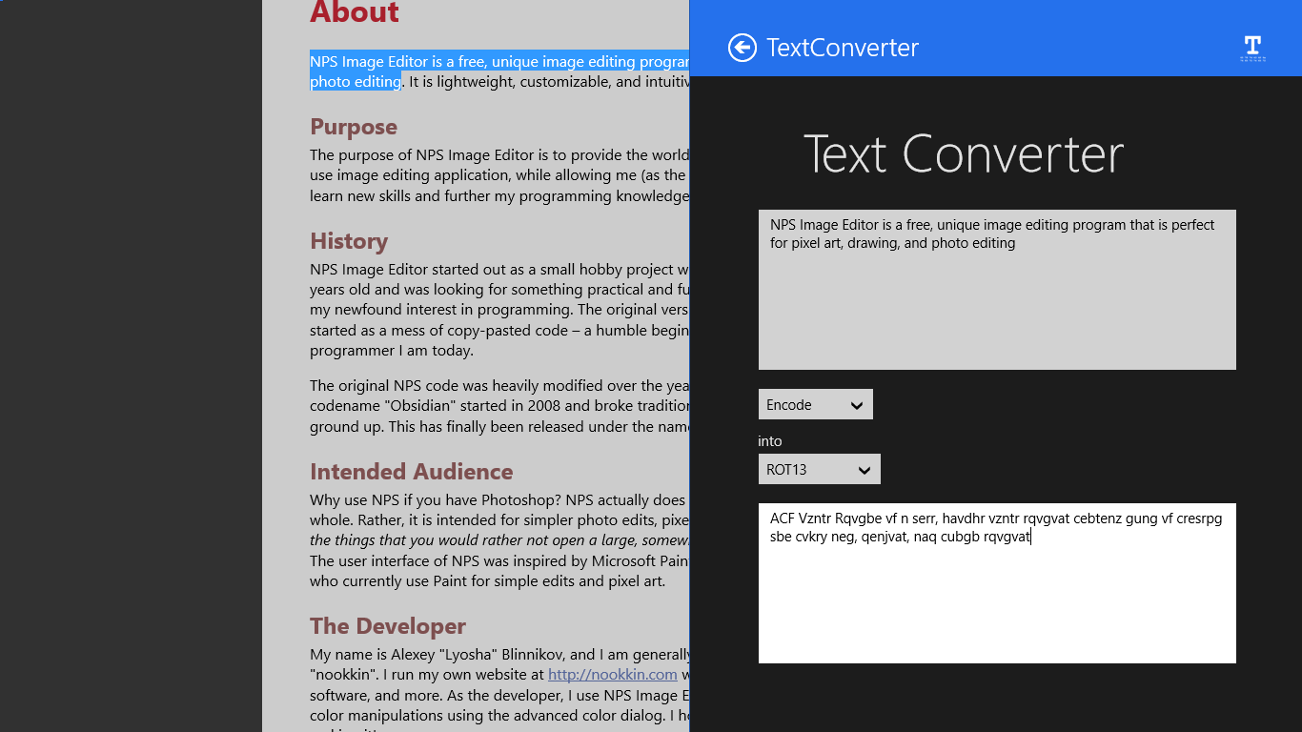
Task: Open the nookkin.com link
Action: (612, 674)
